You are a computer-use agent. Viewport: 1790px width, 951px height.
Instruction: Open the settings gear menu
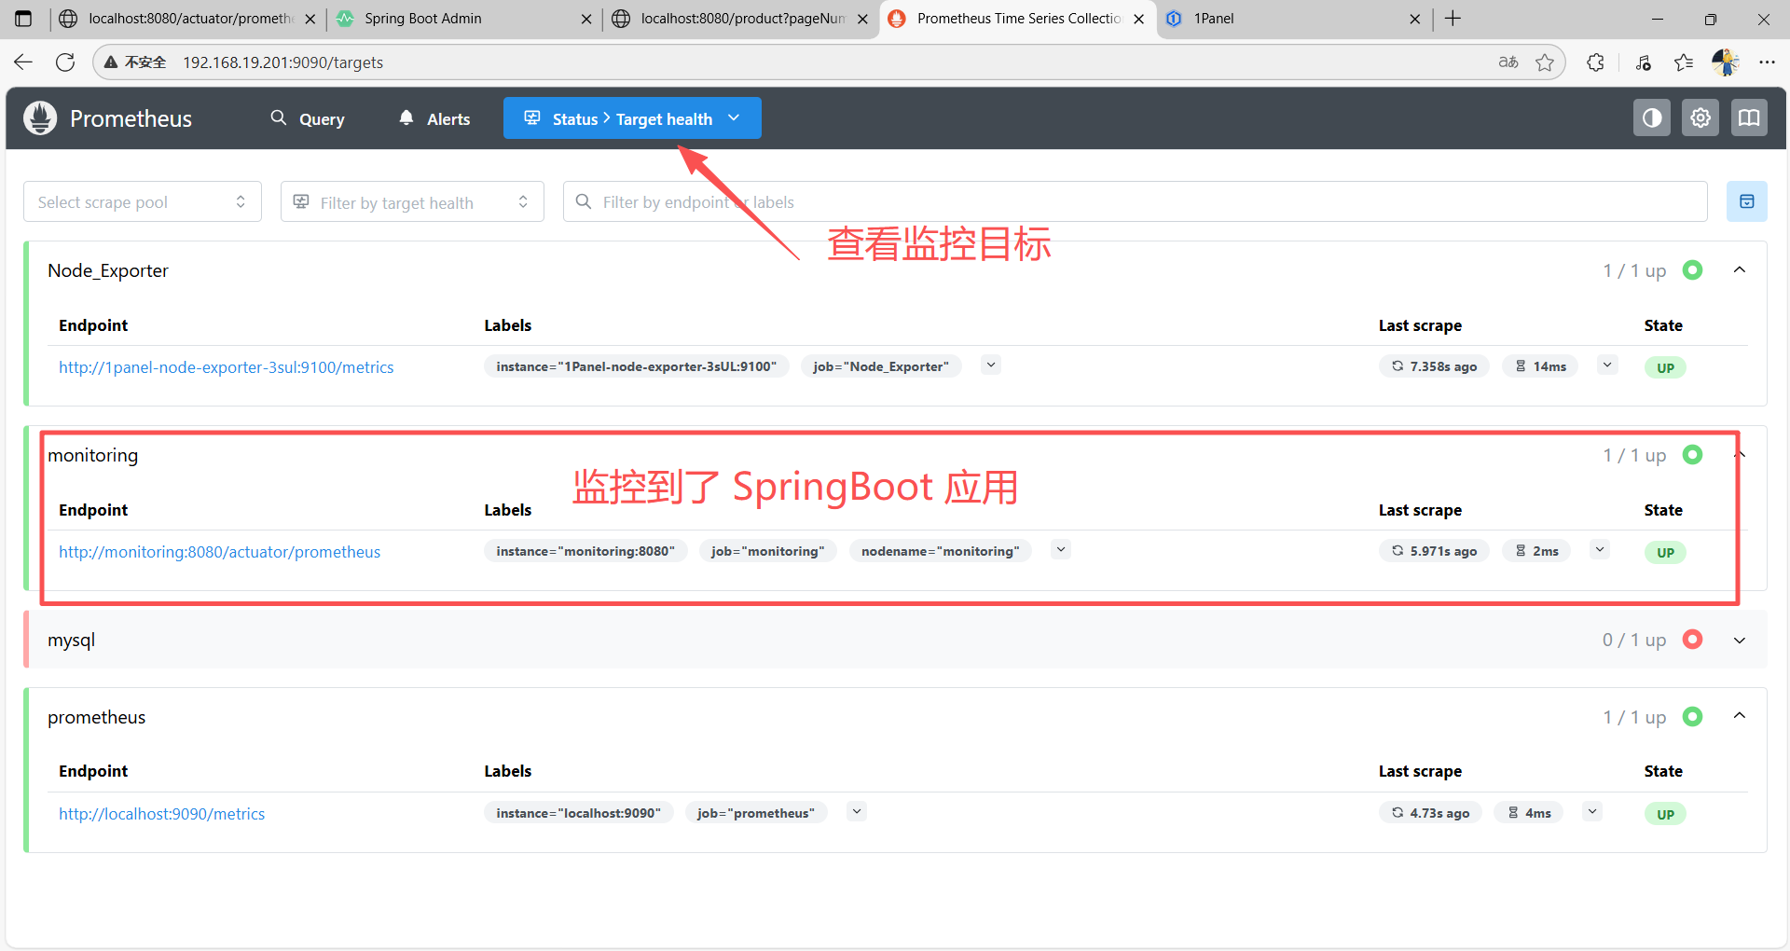click(1700, 118)
